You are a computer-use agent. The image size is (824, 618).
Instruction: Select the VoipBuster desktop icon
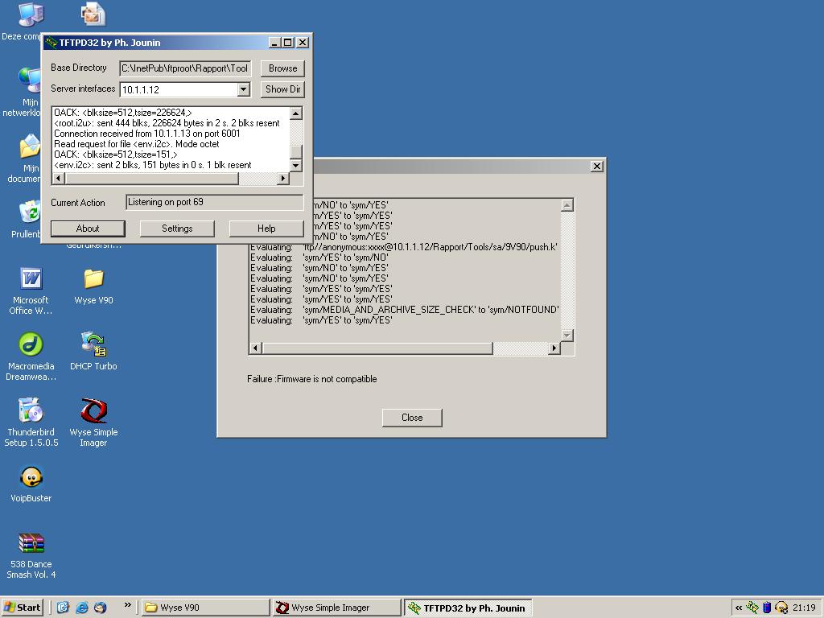tap(31, 484)
